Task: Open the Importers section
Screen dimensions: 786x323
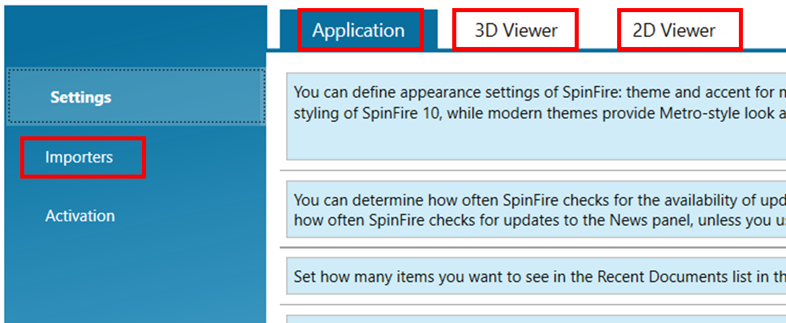Action: point(79,158)
